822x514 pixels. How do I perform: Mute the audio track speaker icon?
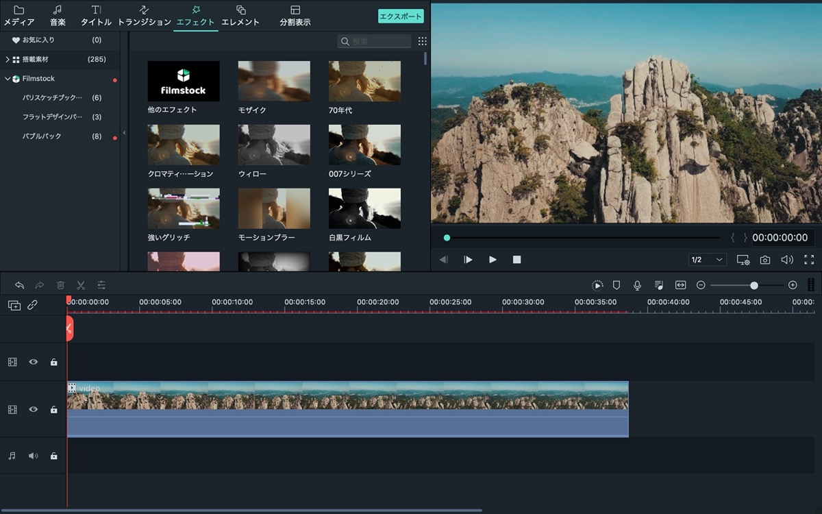pyautogui.click(x=33, y=456)
